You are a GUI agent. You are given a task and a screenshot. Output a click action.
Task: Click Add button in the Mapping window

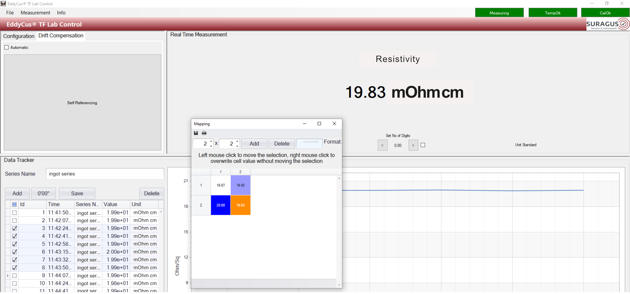(254, 144)
